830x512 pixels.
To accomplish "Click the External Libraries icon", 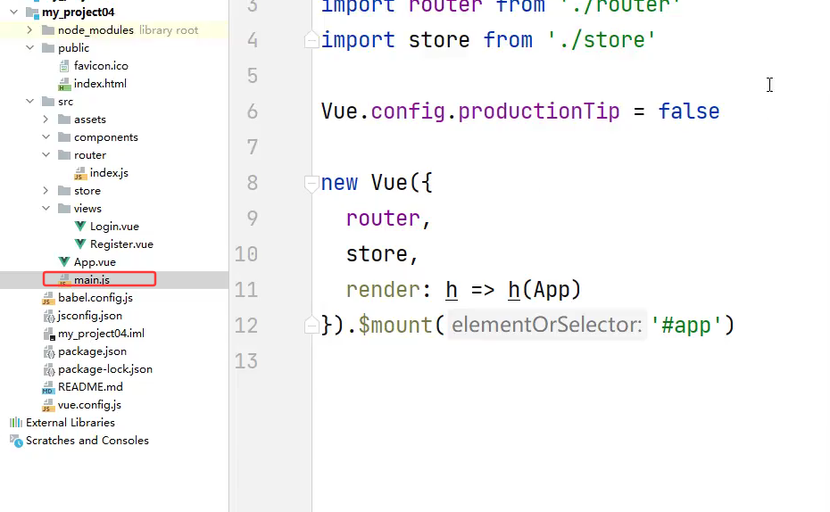I will (15, 423).
